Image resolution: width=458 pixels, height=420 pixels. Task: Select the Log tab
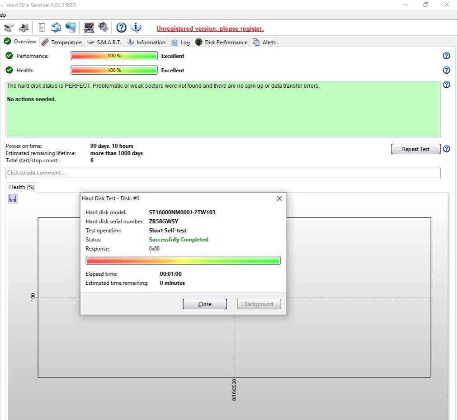[180, 42]
